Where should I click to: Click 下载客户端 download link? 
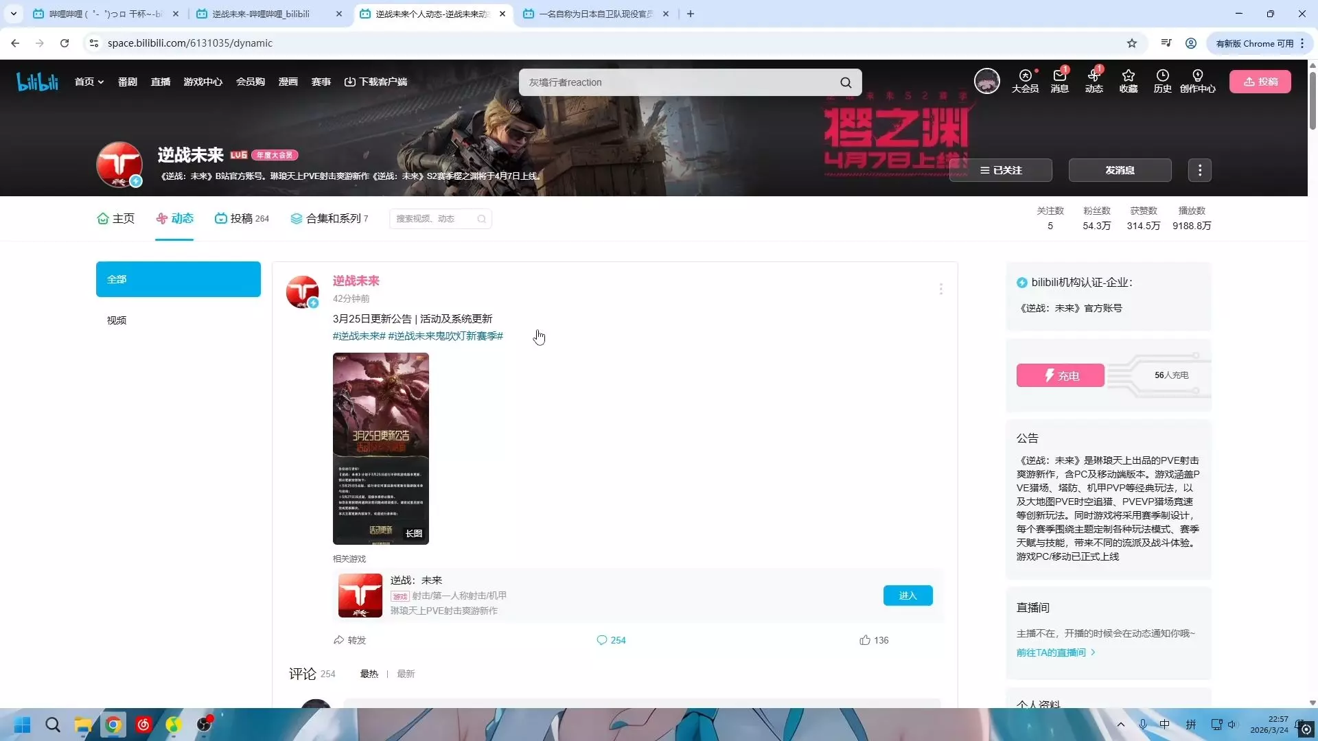(x=375, y=82)
